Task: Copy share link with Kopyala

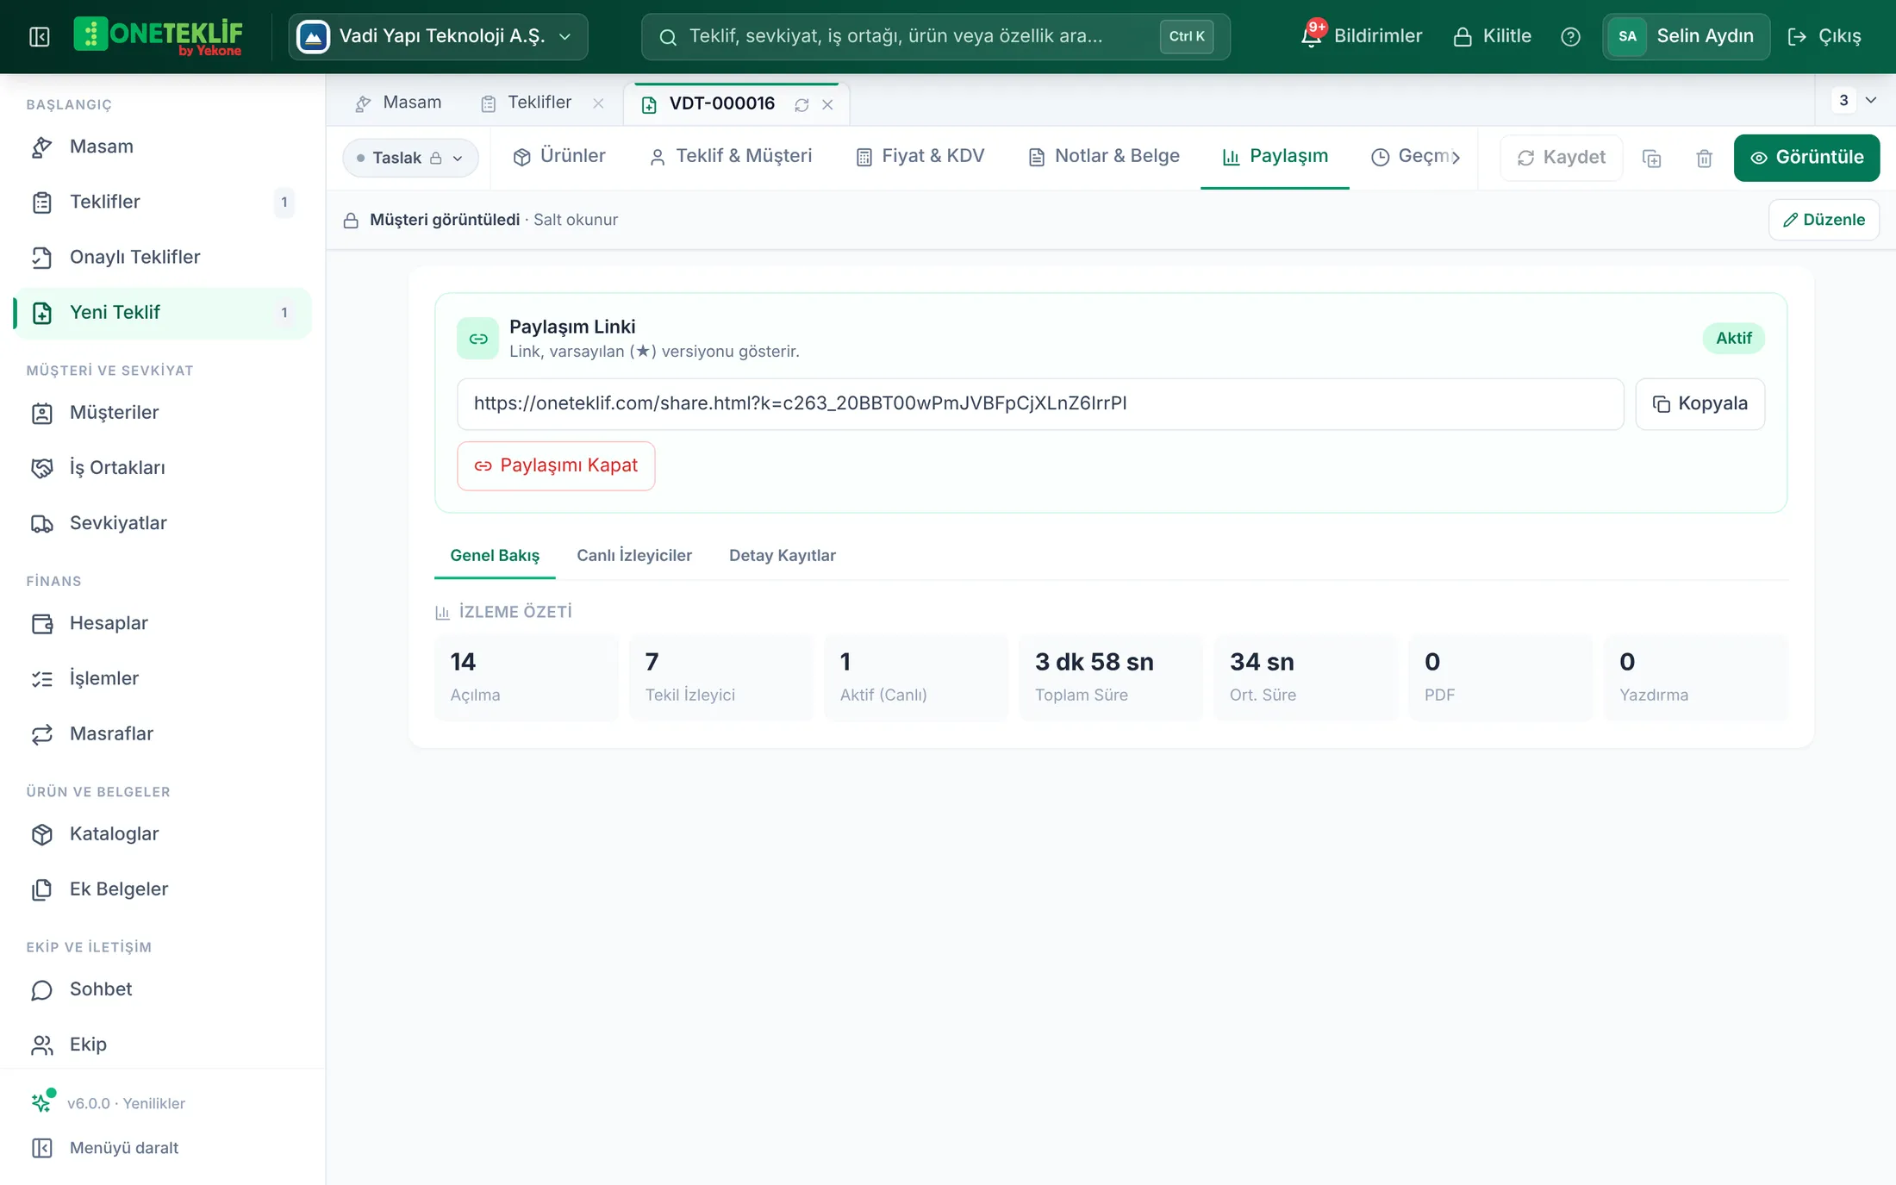Action: click(x=1700, y=404)
